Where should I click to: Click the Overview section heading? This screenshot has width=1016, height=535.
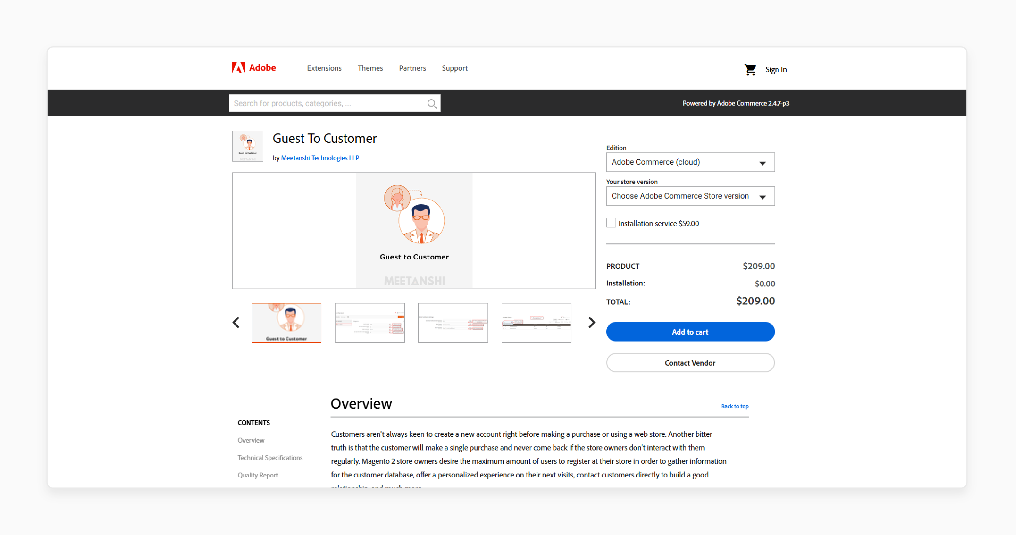coord(361,404)
